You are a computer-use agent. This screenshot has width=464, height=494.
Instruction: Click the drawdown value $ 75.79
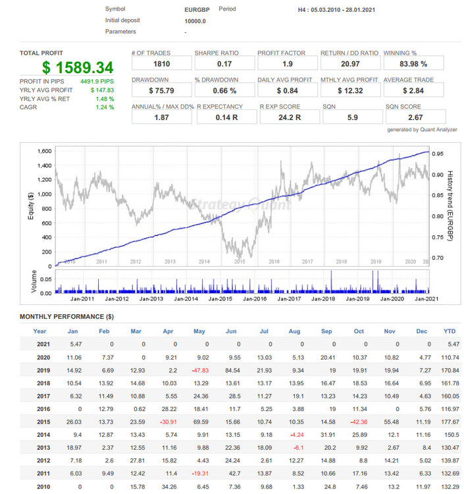coord(162,90)
